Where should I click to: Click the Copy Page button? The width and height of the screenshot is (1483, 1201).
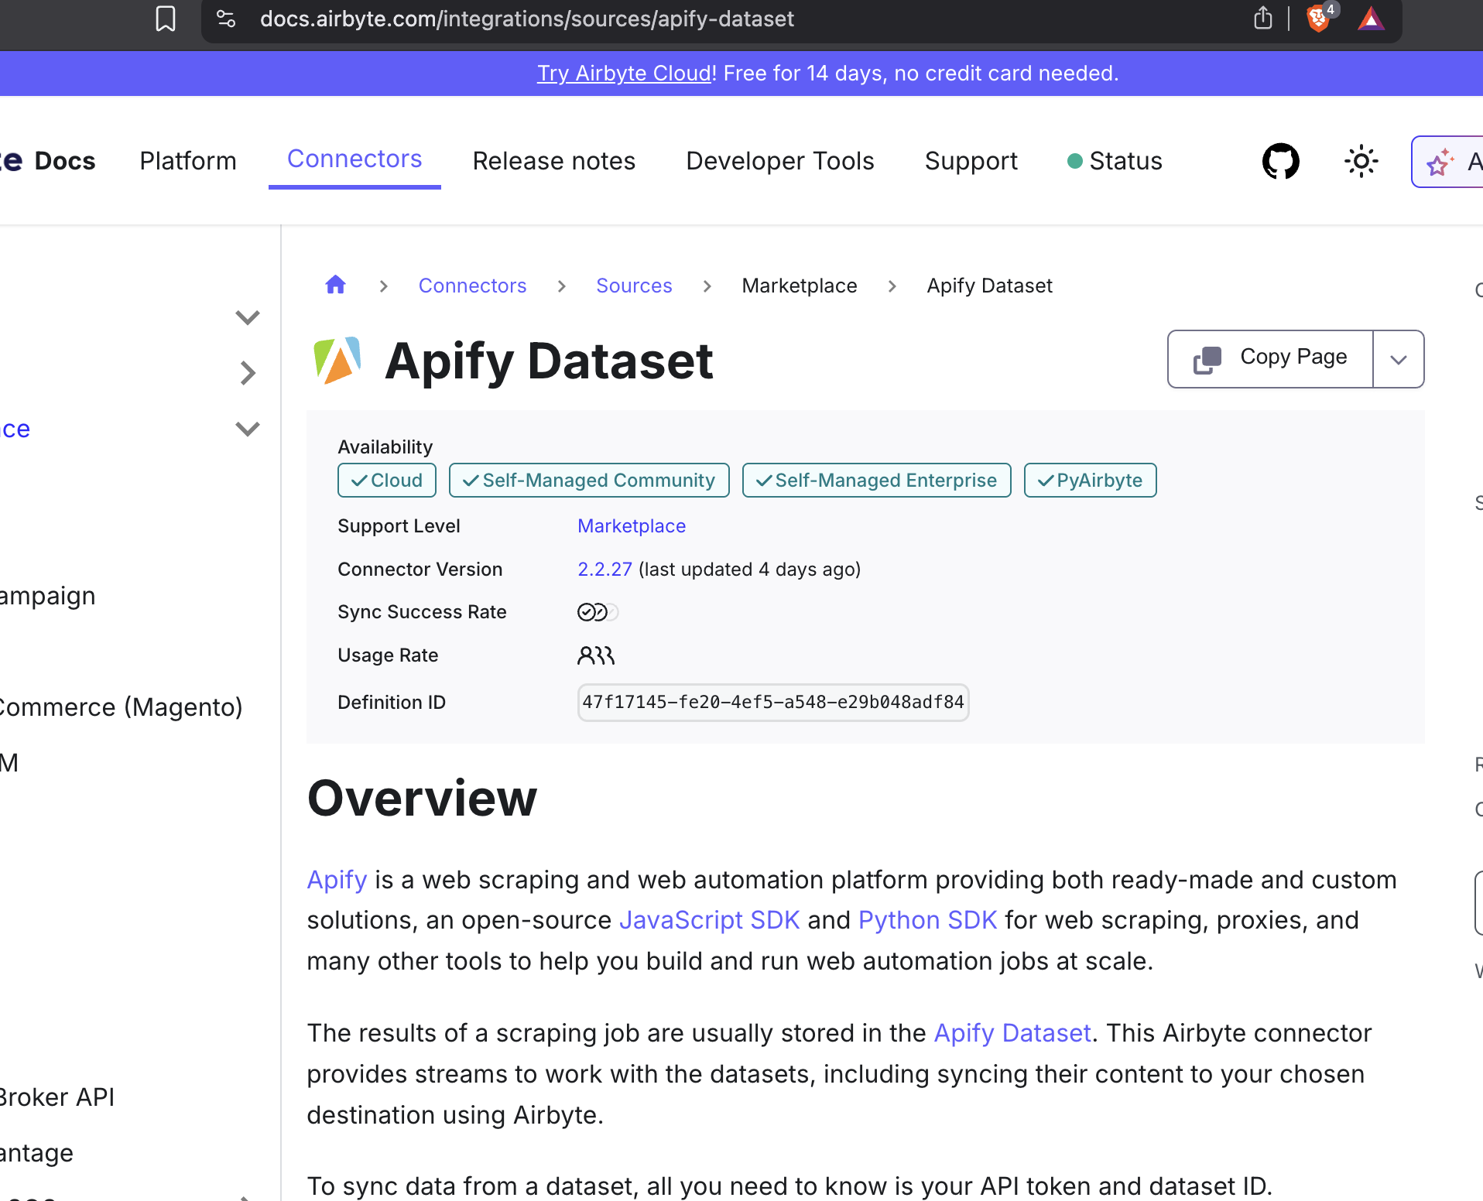tap(1270, 359)
